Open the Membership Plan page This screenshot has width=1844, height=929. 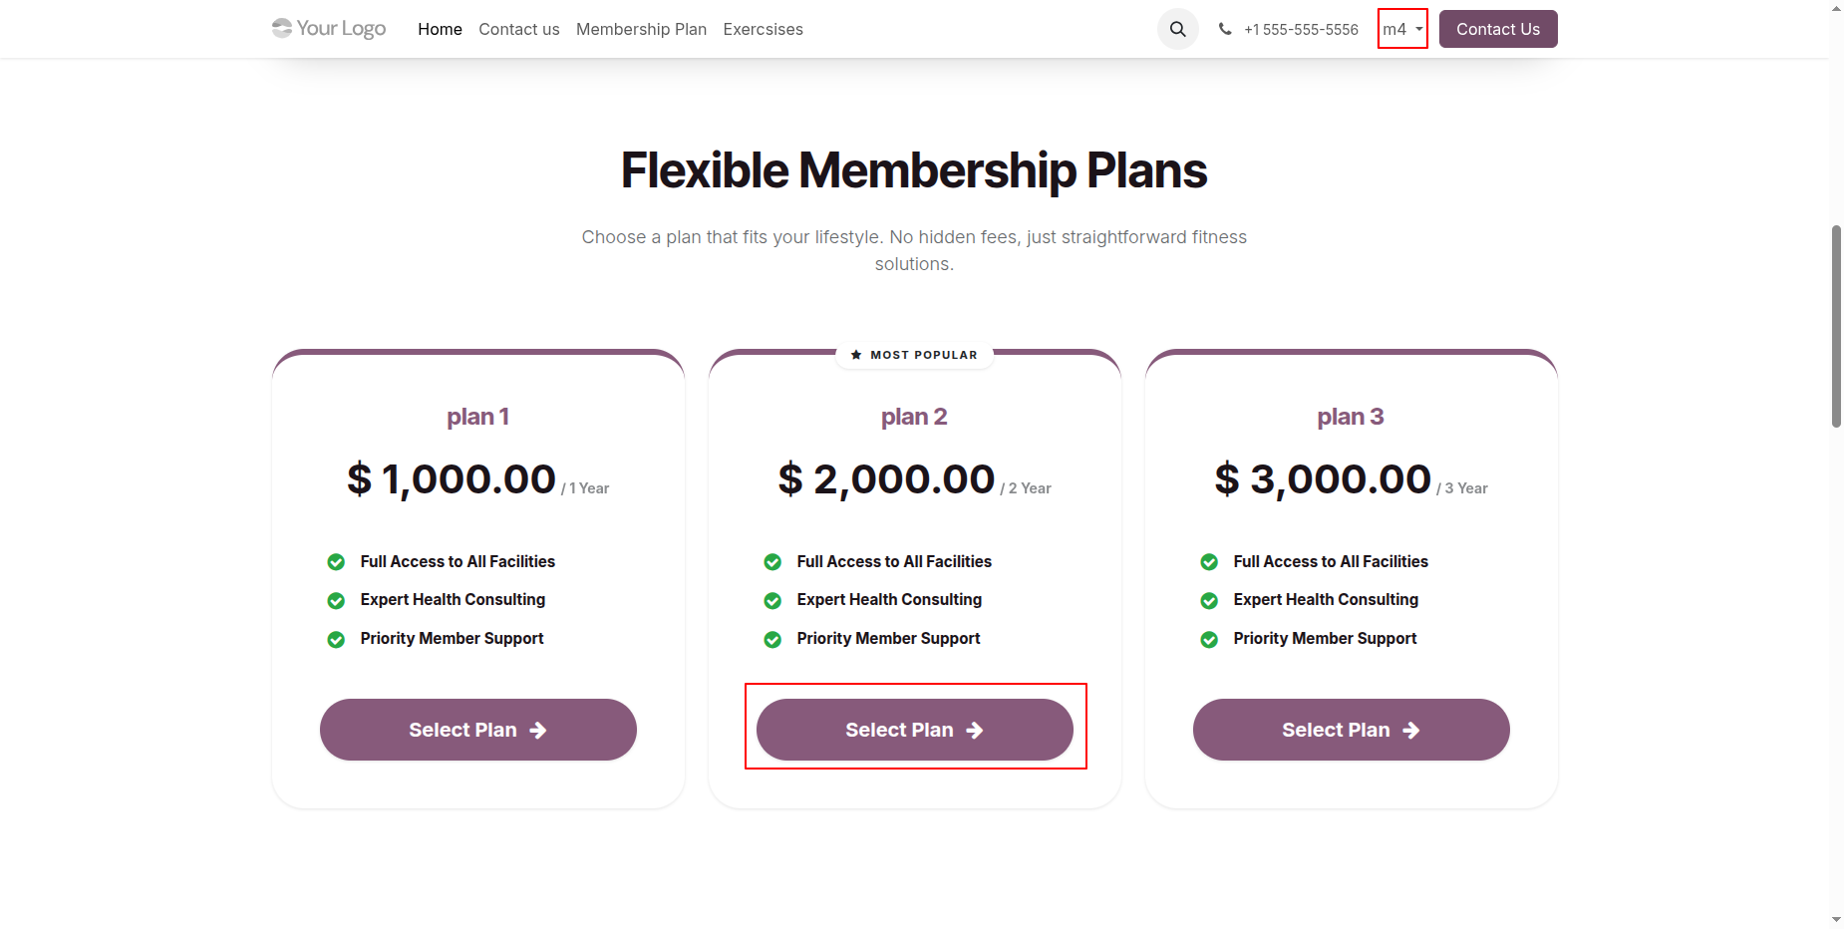click(x=641, y=29)
